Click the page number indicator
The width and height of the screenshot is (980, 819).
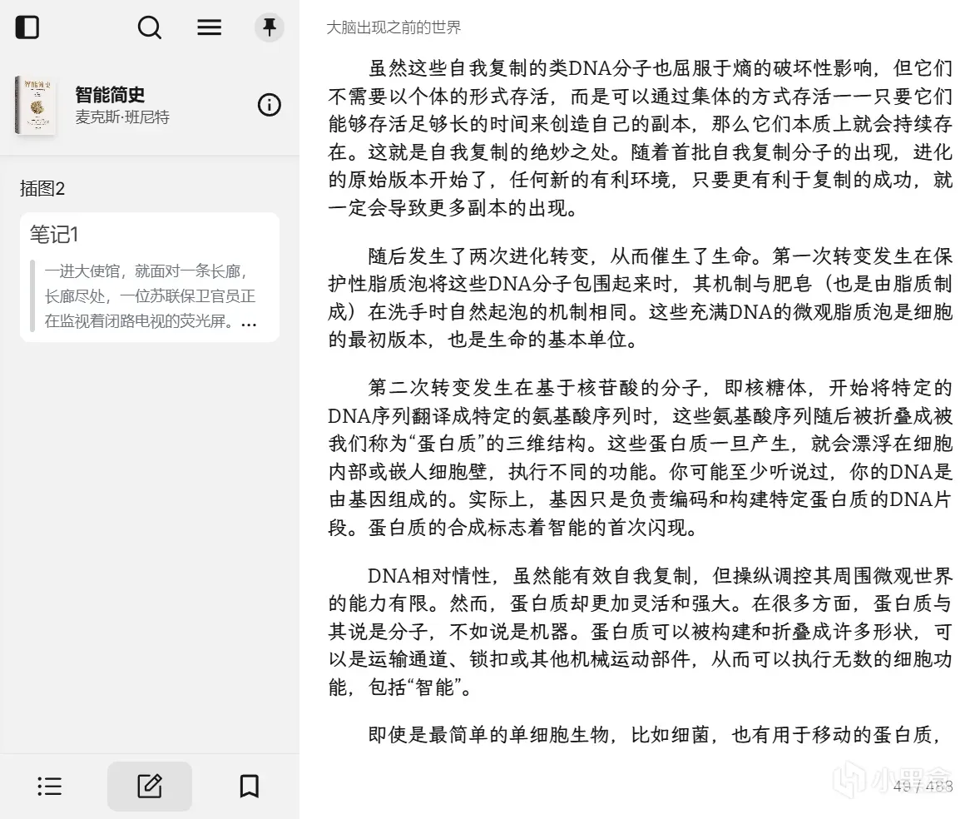(x=923, y=786)
